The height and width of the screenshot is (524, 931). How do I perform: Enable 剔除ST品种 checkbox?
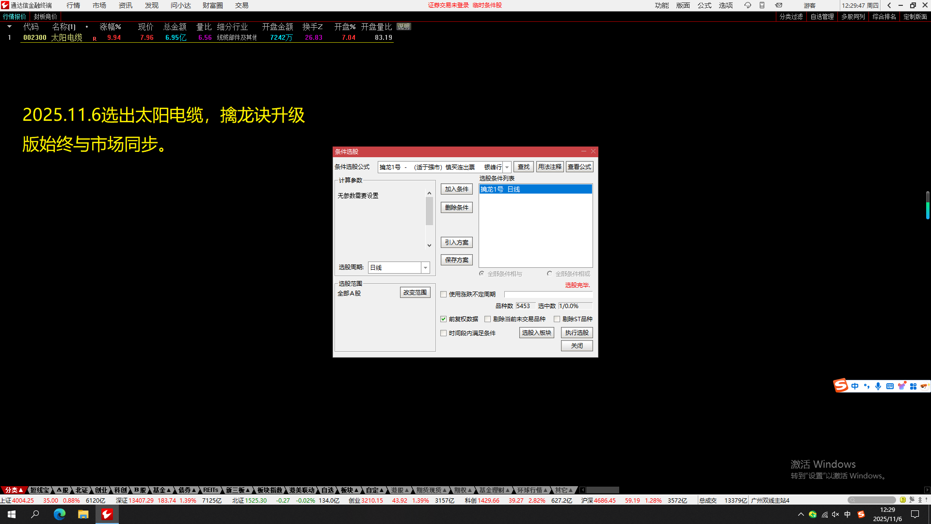click(x=557, y=319)
